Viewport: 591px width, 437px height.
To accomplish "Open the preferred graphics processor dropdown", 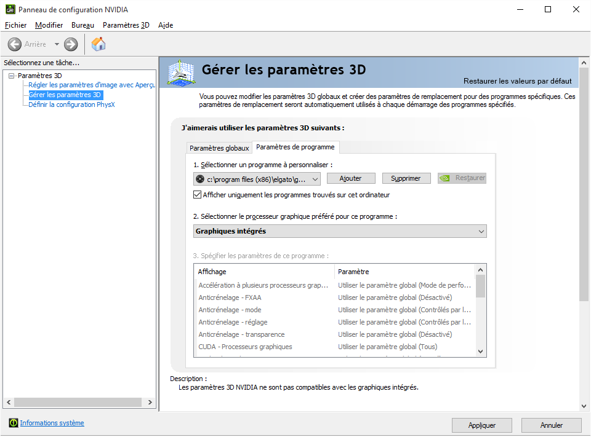I will pos(340,231).
